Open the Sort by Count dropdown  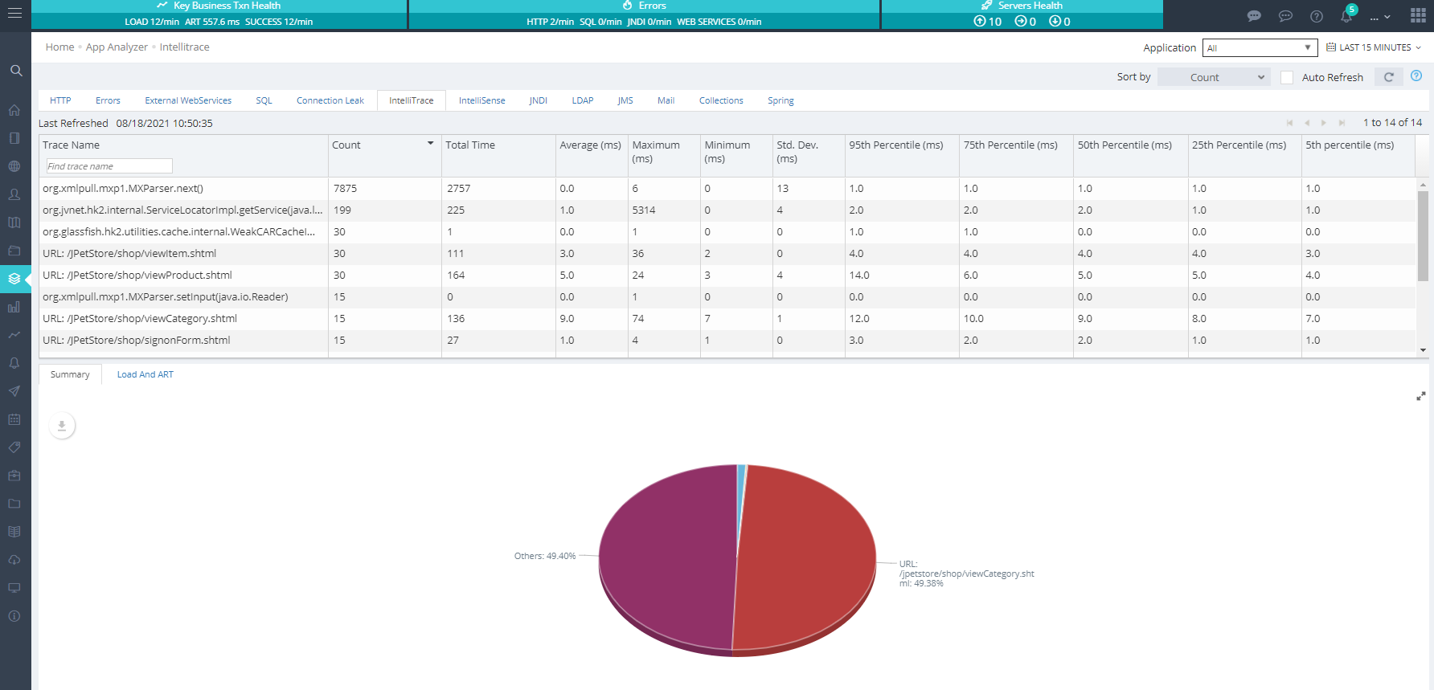1214,77
